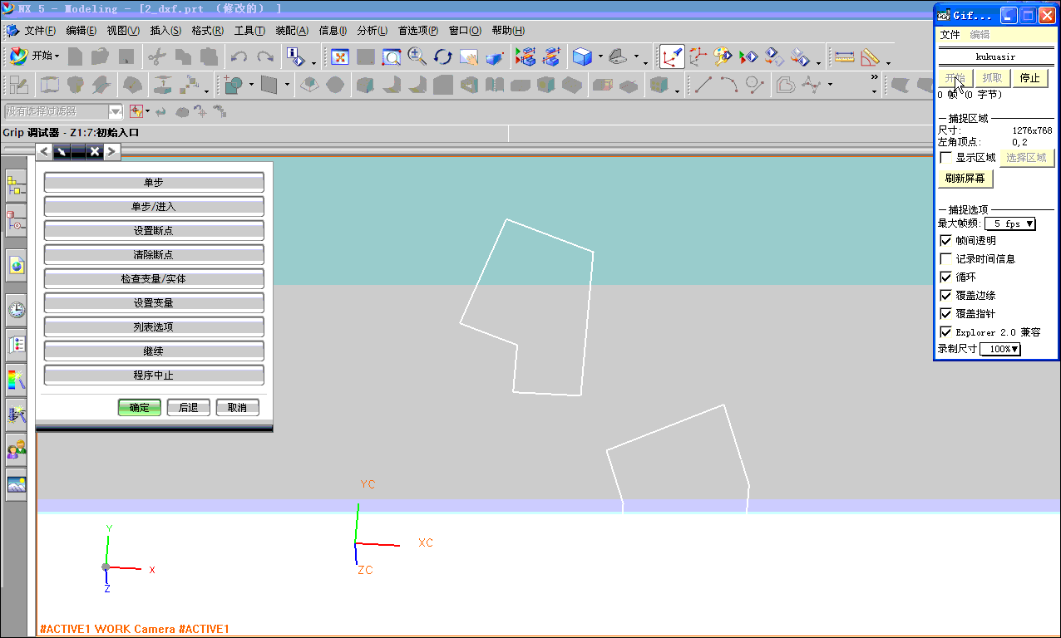Click the Measure Angle protractor icon

click(x=871, y=57)
